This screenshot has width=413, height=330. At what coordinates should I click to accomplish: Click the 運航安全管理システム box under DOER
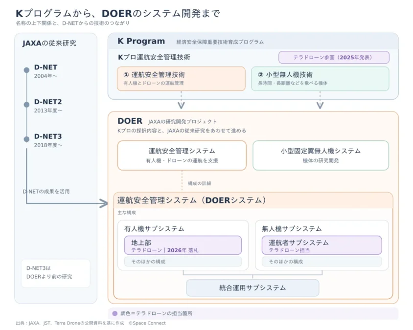click(x=182, y=155)
